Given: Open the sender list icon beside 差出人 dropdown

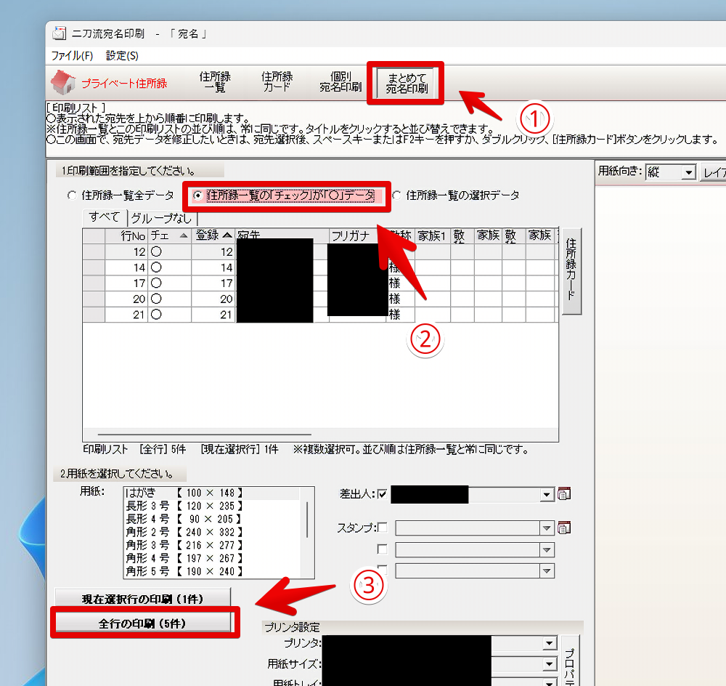Looking at the screenshot, I should click(x=565, y=495).
